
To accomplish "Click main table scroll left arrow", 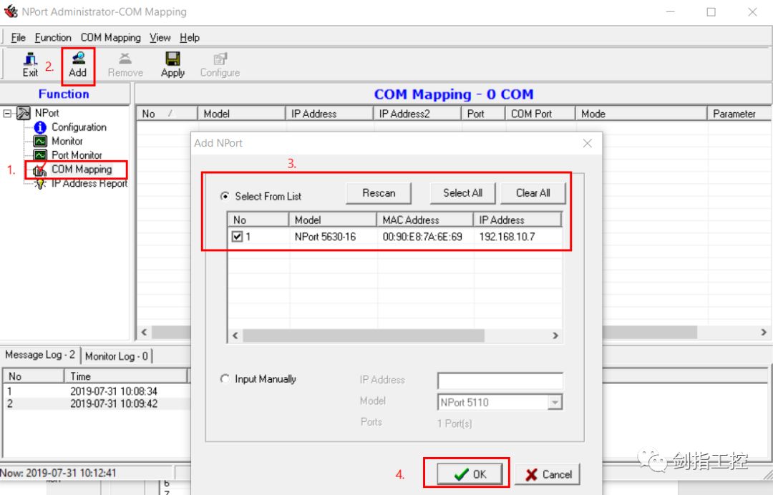I will [144, 333].
